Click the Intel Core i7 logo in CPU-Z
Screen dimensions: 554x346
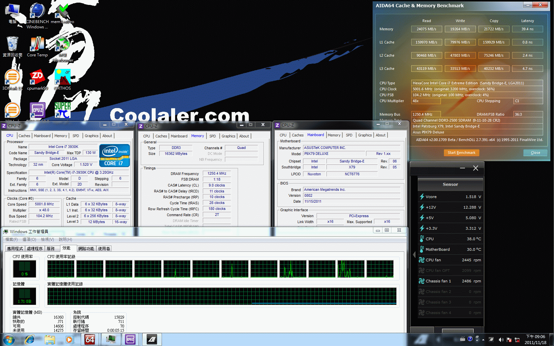pos(114,156)
